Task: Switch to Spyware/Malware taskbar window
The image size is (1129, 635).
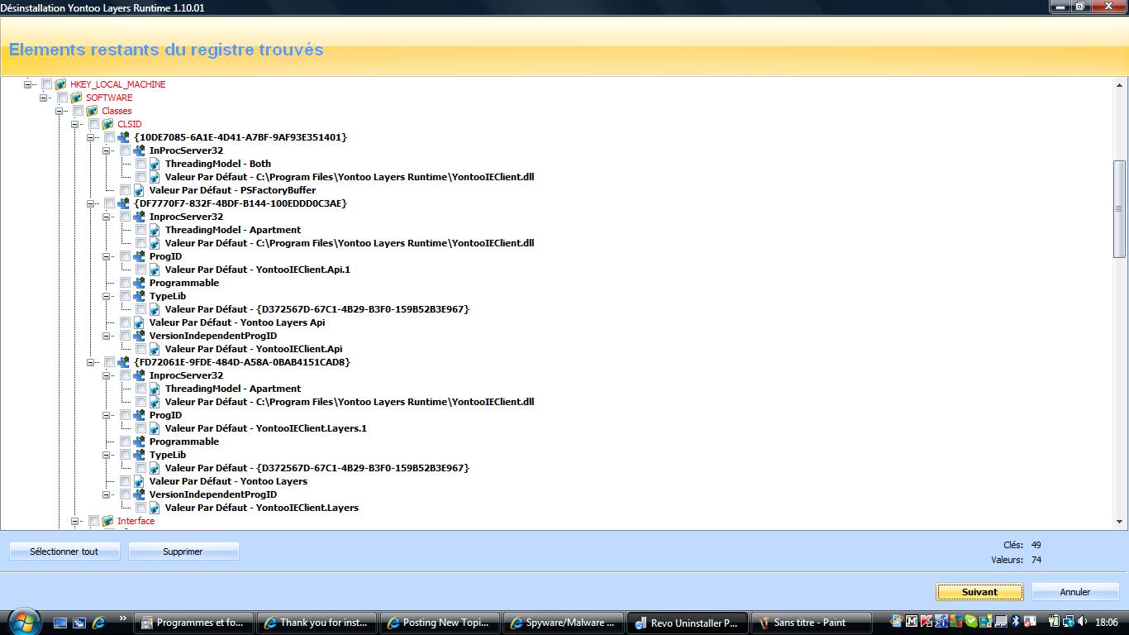Action: point(564,623)
